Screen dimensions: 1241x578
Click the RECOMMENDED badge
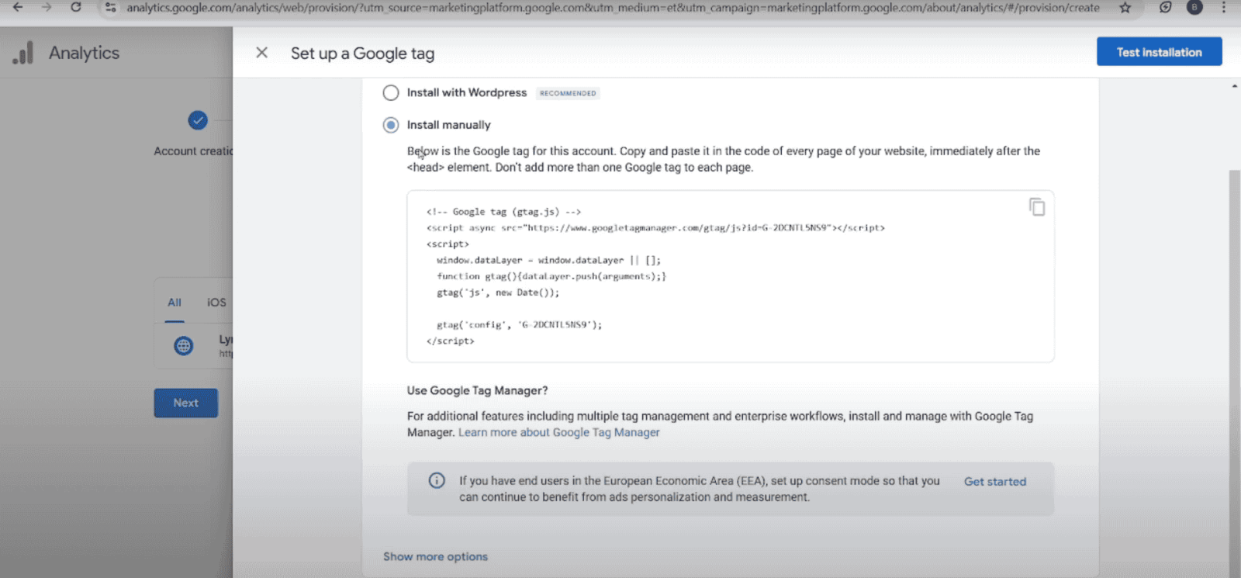coord(569,93)
